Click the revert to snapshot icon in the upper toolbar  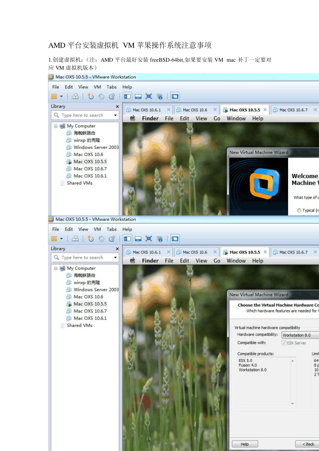[x=101, y=97]
